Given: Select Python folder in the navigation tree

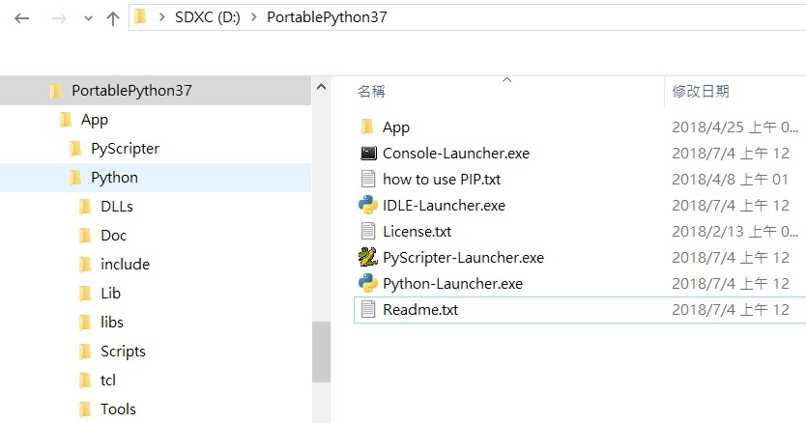Looking at the screenshot, I should (x=114, y=178).
